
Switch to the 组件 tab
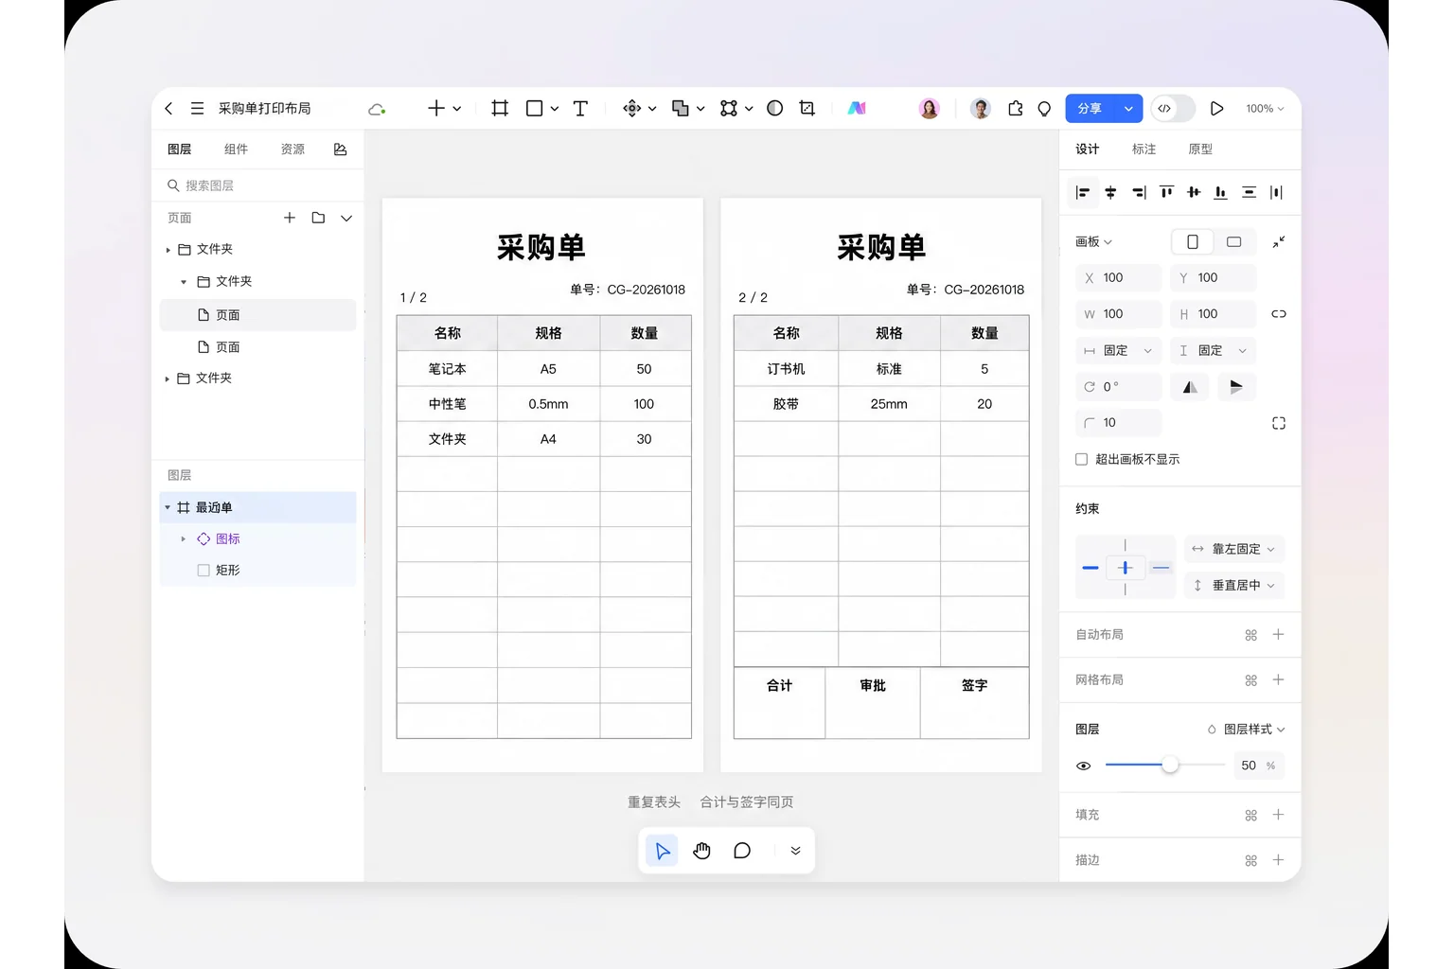(236, 150)
